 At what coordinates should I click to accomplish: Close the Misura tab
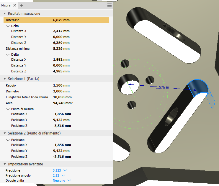click(15, 5)
